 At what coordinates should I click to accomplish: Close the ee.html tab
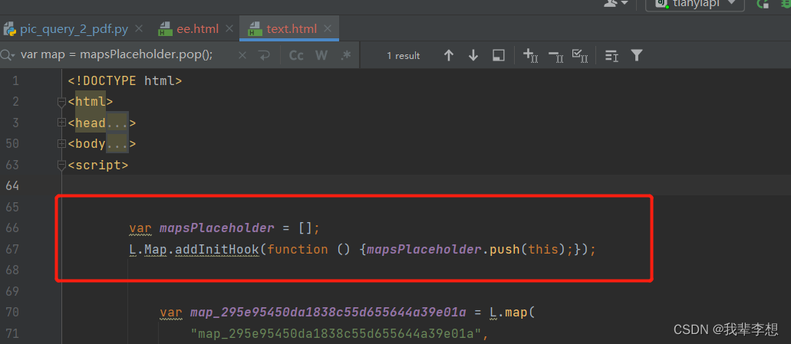[229, 29]
